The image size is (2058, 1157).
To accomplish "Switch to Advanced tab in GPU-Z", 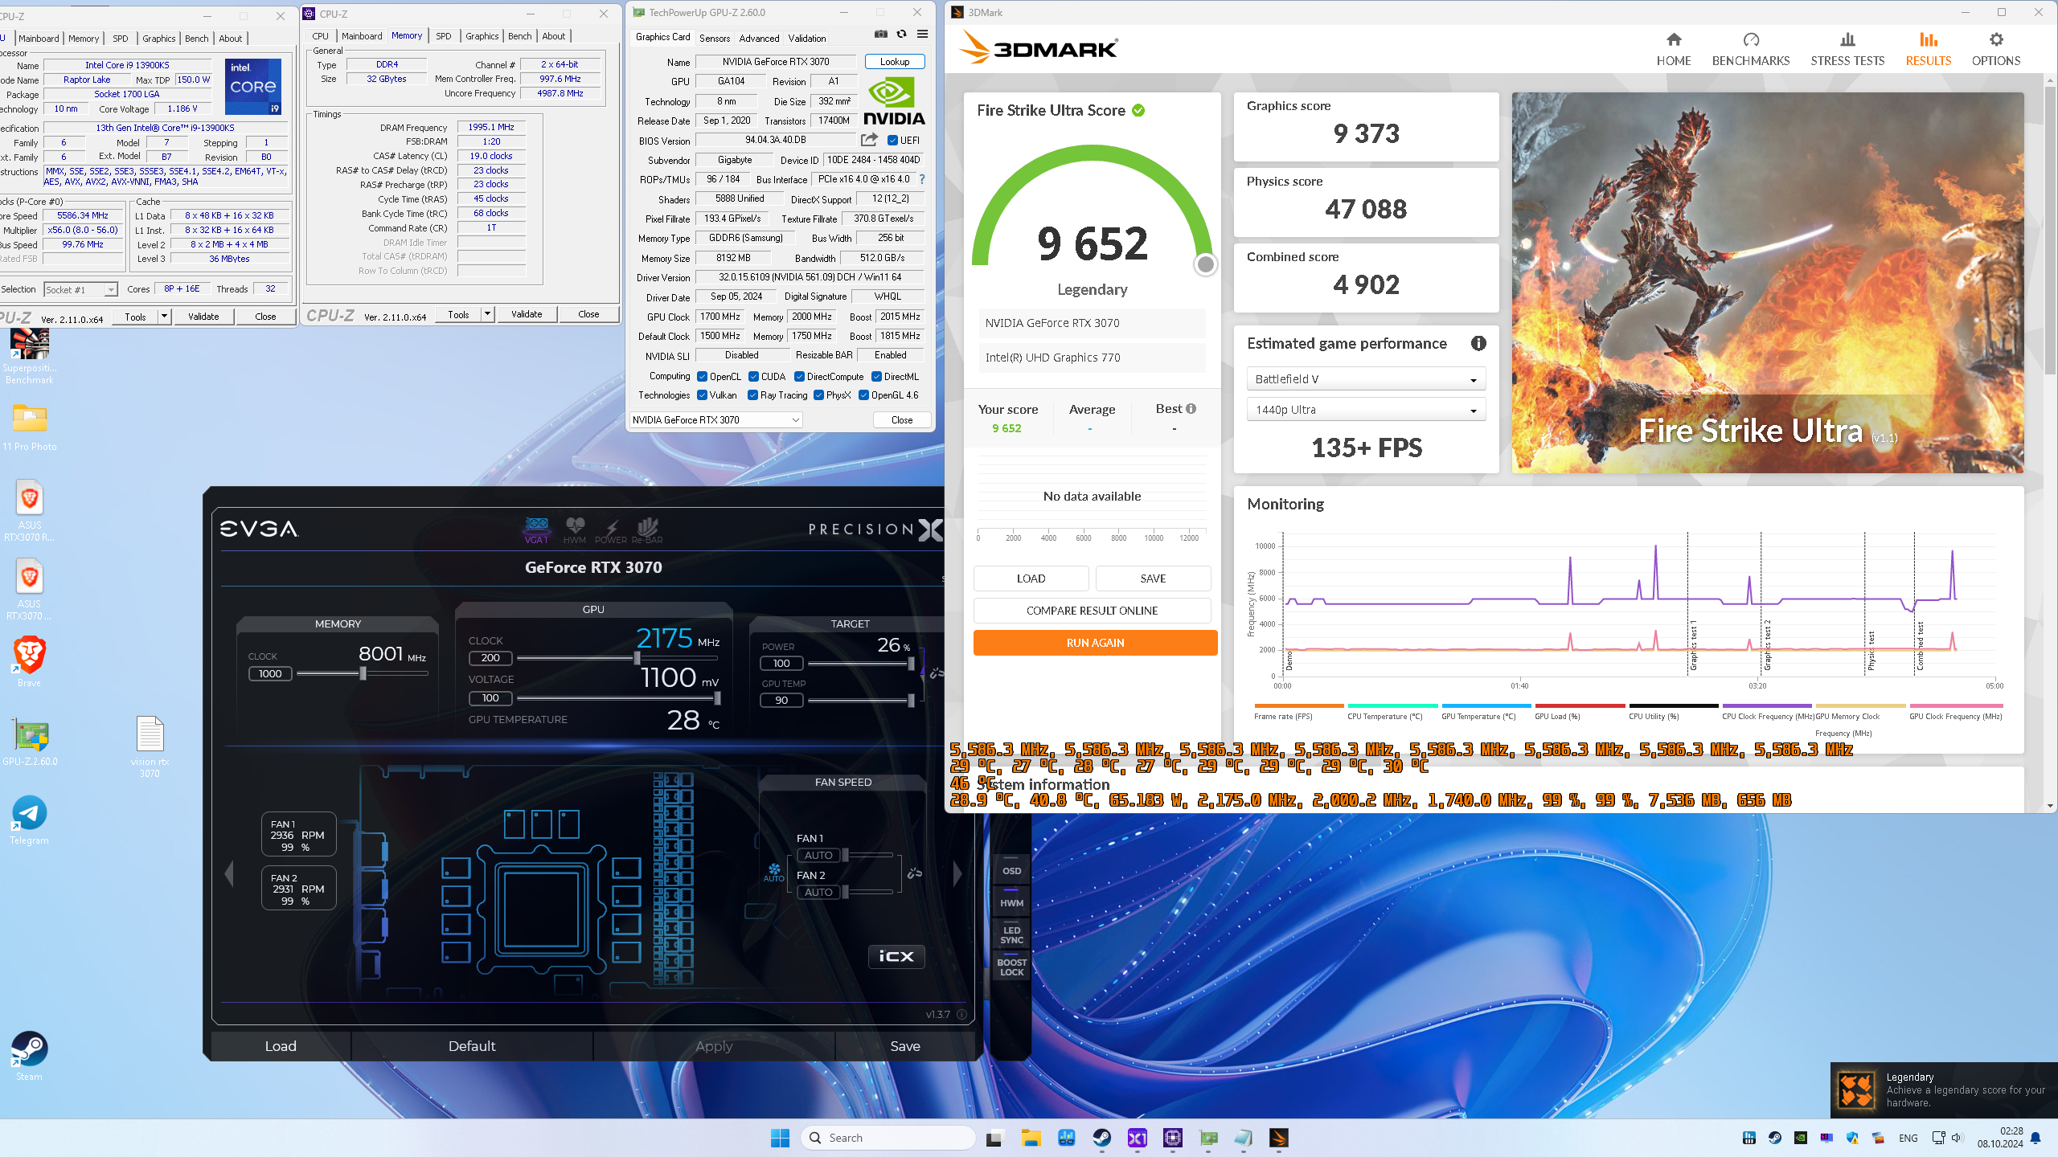I will (759, 38).
